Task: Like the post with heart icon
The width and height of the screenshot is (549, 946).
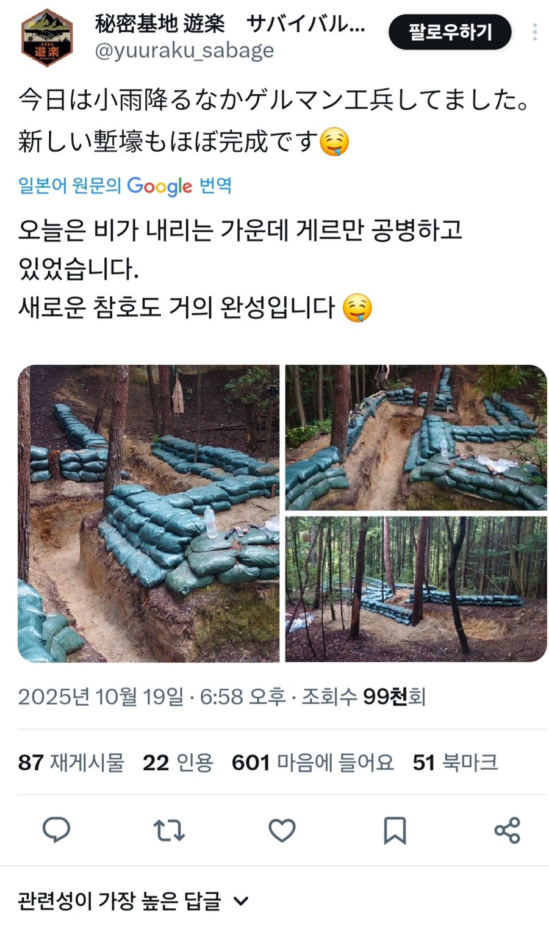Action: [x=282, y=830]
